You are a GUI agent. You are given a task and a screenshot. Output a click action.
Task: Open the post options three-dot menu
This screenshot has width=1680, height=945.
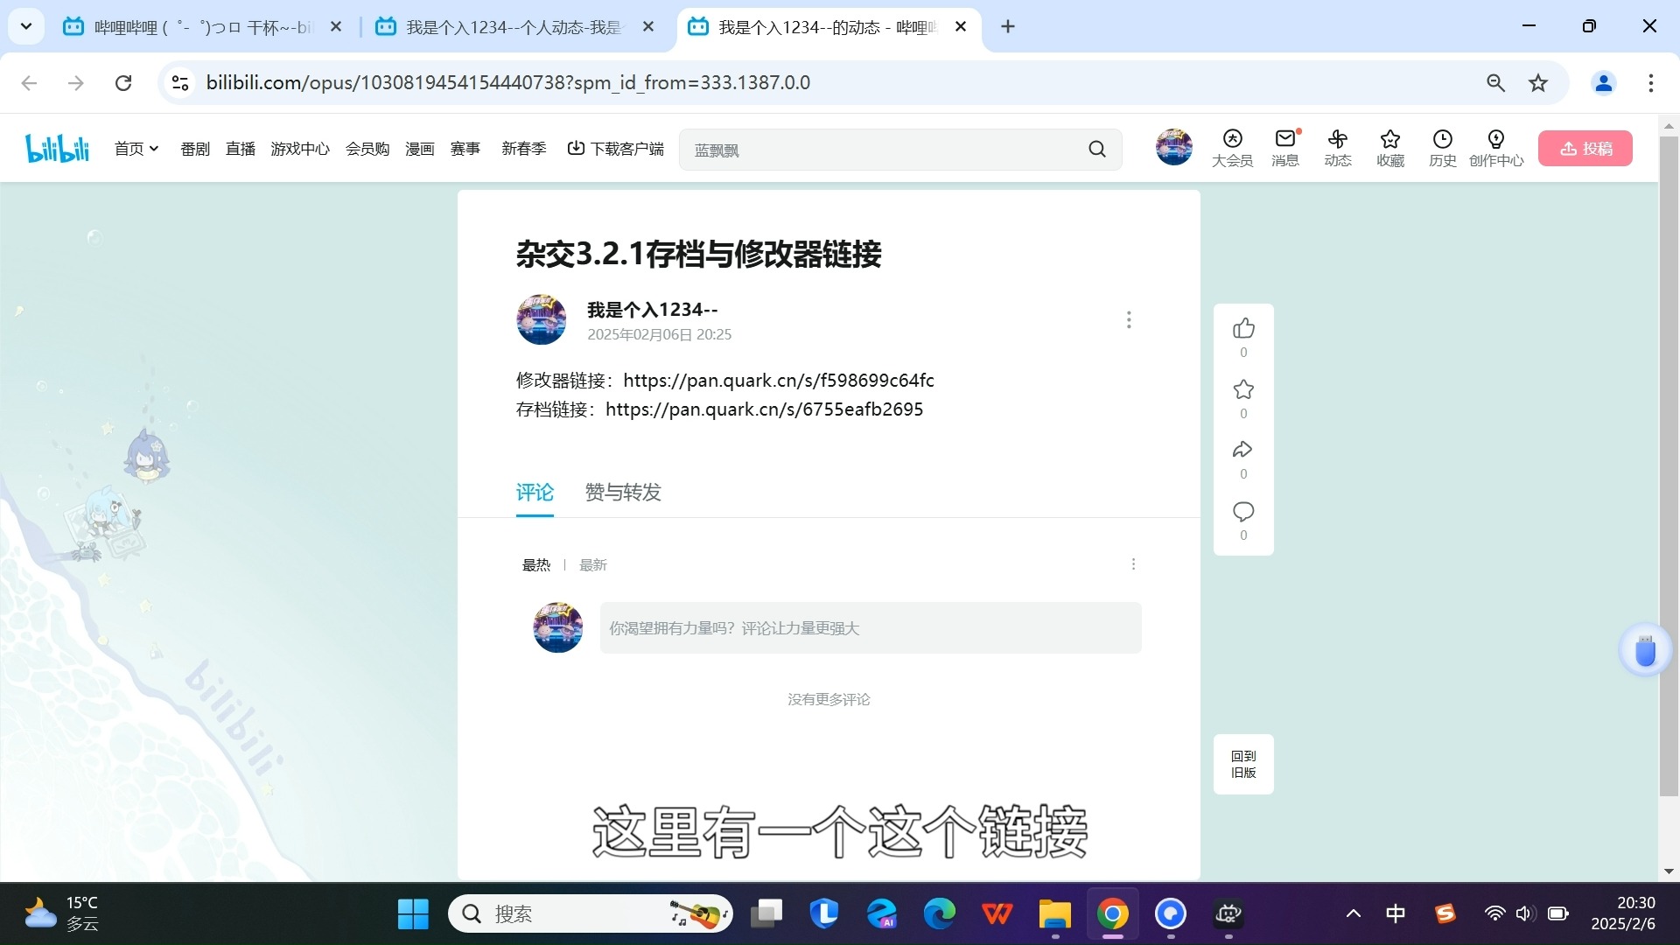[1128, 319]
